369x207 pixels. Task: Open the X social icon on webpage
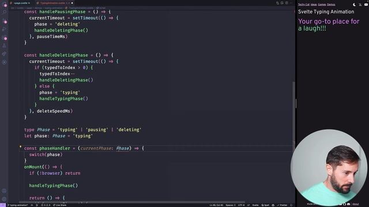(360, 5)
